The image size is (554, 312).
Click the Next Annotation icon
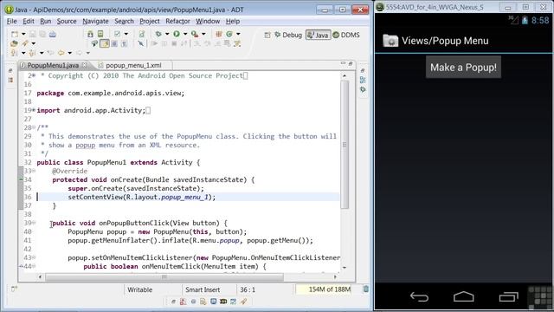coord(15,53)
